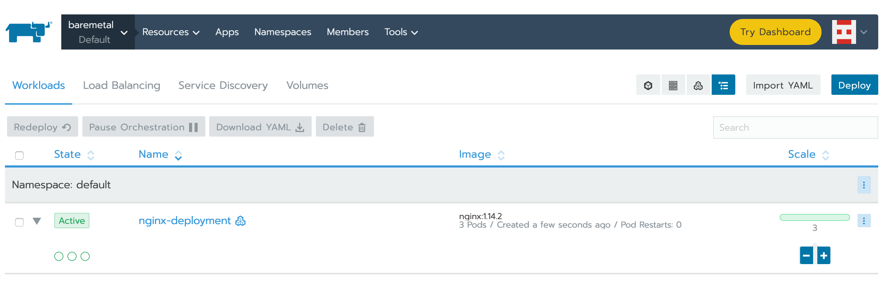Sort by Scale column
Viewport: 886px width, 295px height.
coord(809,155)
